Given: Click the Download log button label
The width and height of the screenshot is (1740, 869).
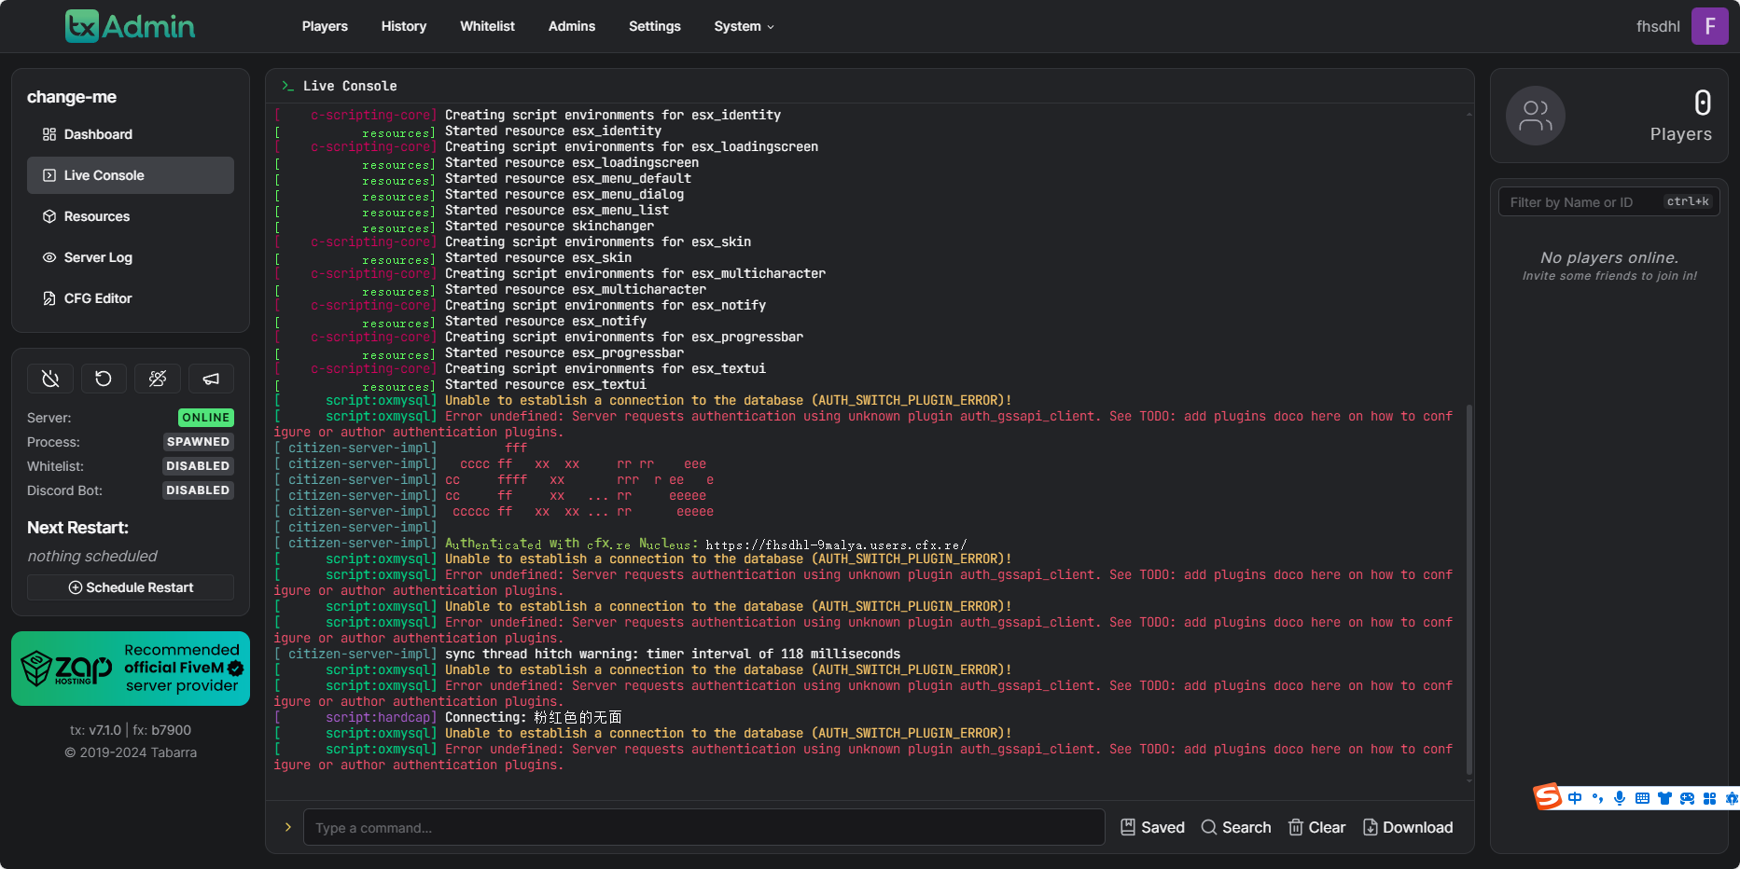Looking at the screenshot, I should pos(1417,827).
